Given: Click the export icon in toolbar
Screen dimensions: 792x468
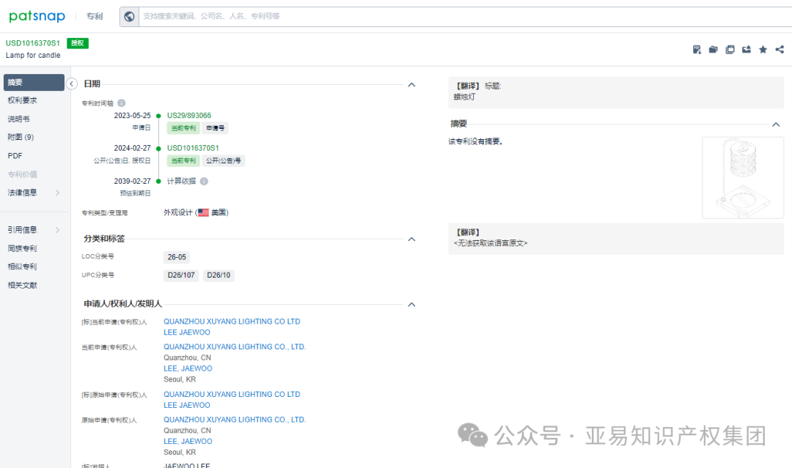Looking at the screenshot, I should coord(747,49).
